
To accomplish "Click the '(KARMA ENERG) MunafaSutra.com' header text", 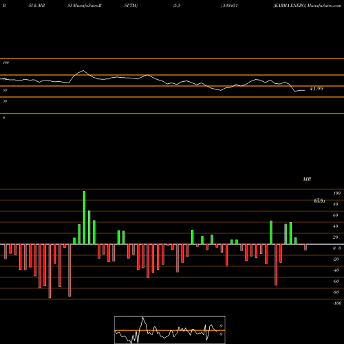I will click(x=308, y=6).
